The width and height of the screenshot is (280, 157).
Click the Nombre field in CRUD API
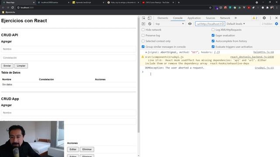point(69,49)
